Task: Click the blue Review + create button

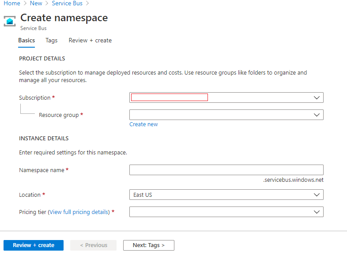Action: (x=34, y=245)
